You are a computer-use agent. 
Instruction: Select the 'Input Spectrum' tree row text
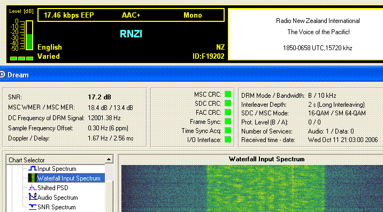(x=57, y=169)
